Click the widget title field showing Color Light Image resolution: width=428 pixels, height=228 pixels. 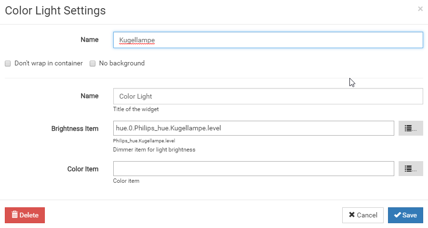tap(268, 96)
